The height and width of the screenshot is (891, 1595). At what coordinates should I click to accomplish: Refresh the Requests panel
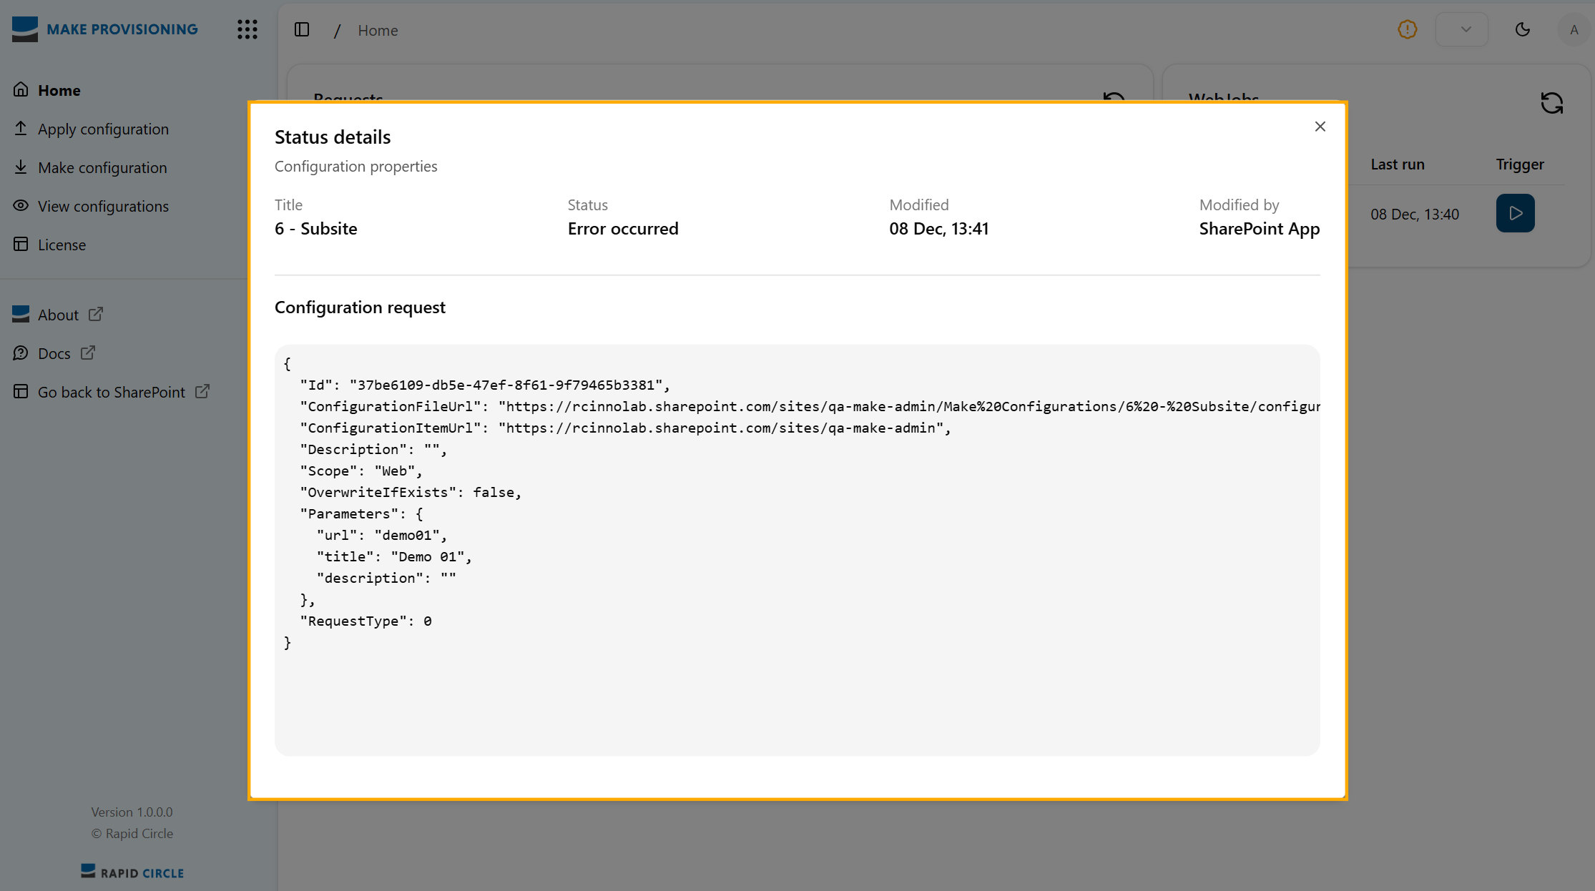(1114, 97)
